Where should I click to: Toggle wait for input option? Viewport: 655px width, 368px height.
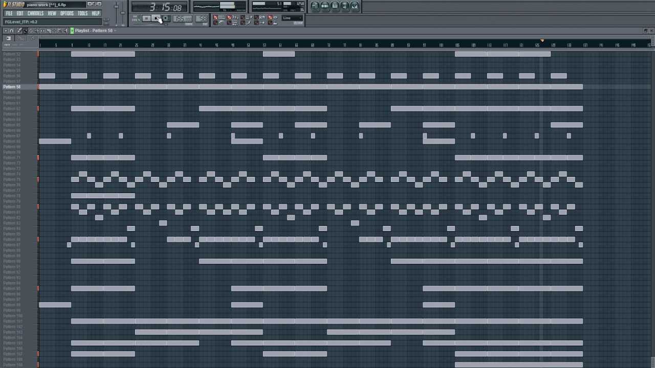tap(232, 22)
